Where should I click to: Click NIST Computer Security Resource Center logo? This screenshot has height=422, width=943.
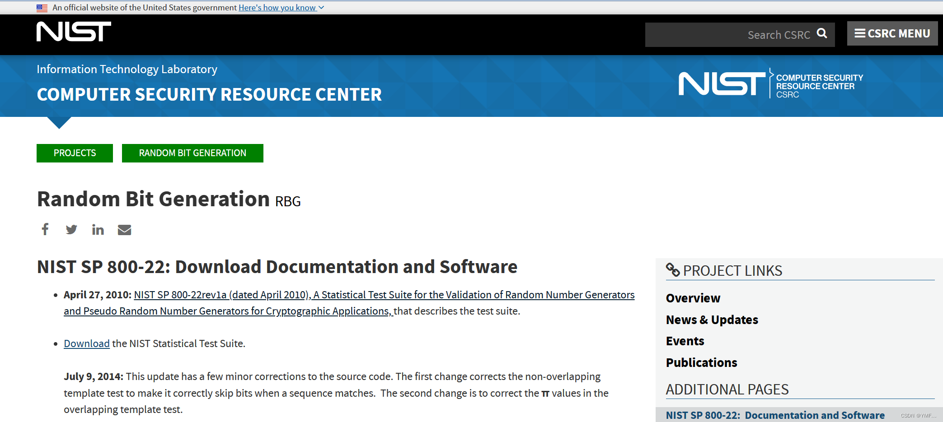(771, 84)
